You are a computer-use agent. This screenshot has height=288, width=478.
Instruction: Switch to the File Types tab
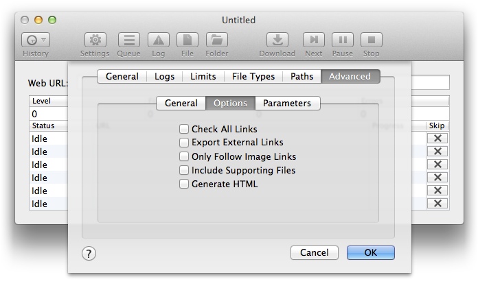(253, 77)
